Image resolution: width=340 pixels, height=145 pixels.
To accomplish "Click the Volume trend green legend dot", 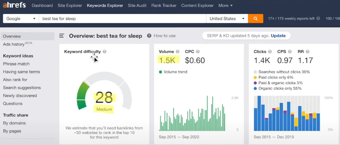I will tap(160, 72).
